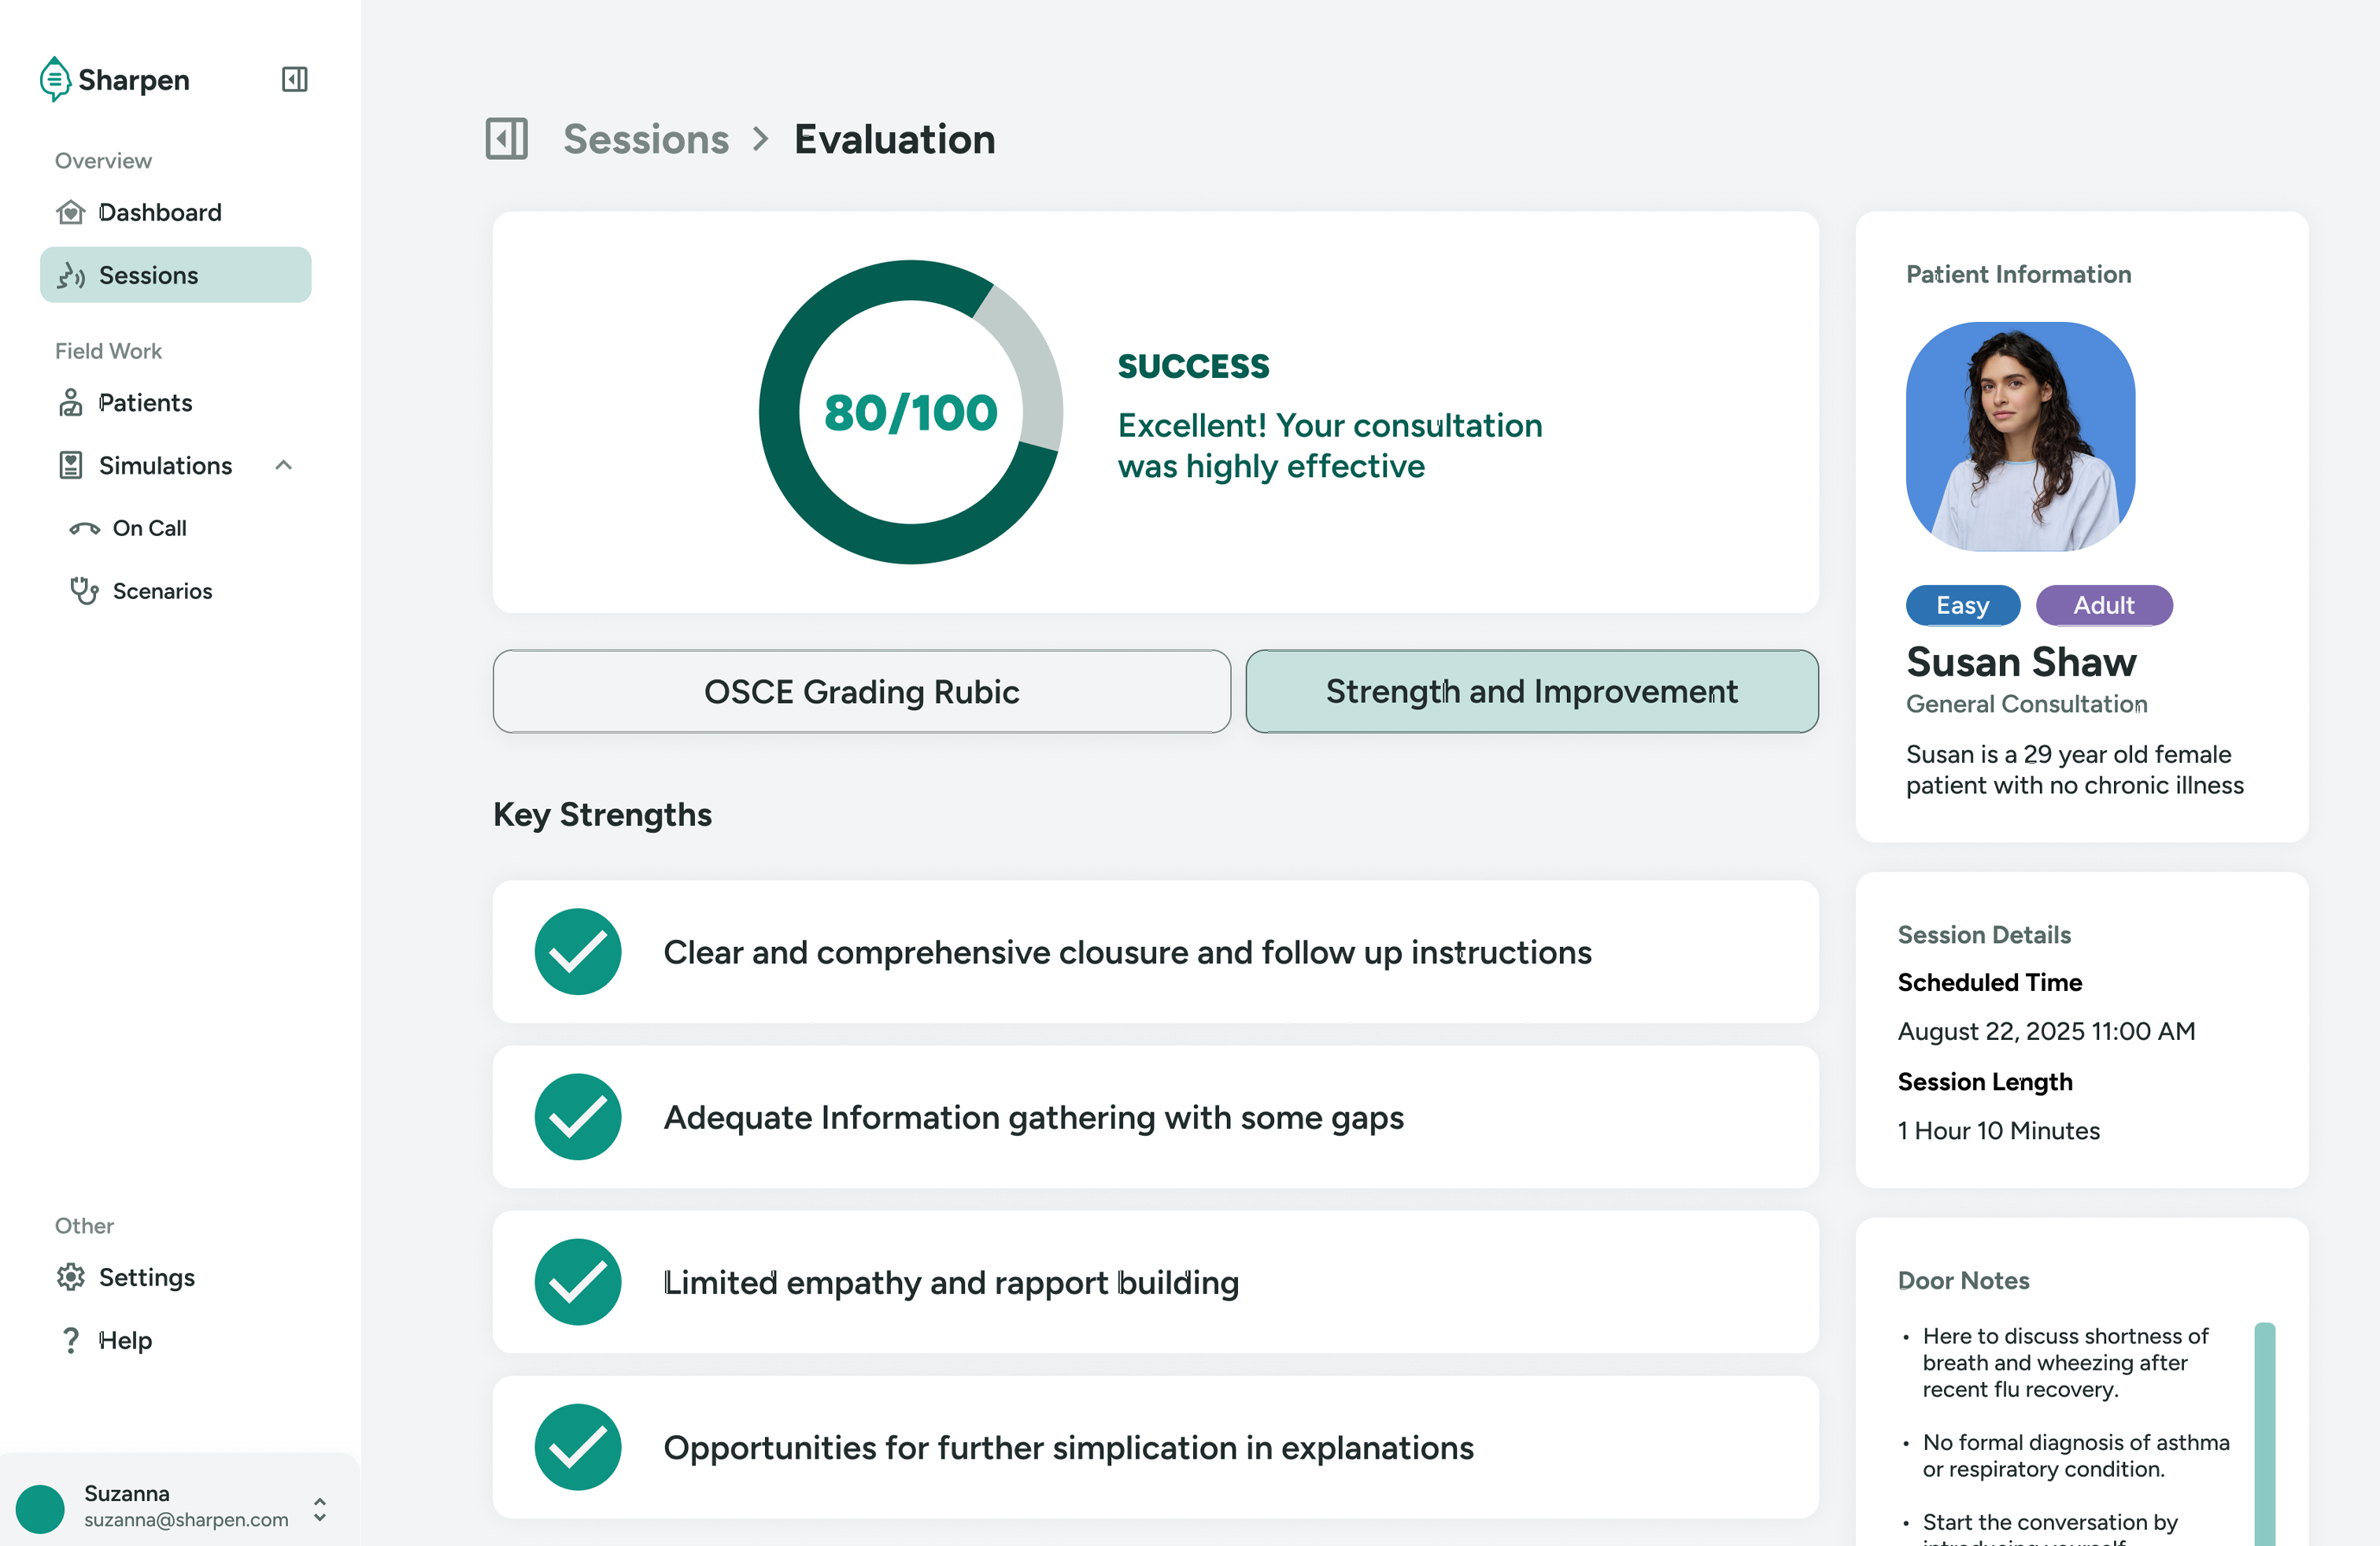Open Scenarios via the stethoscope icon

click(x=84, y=591)
